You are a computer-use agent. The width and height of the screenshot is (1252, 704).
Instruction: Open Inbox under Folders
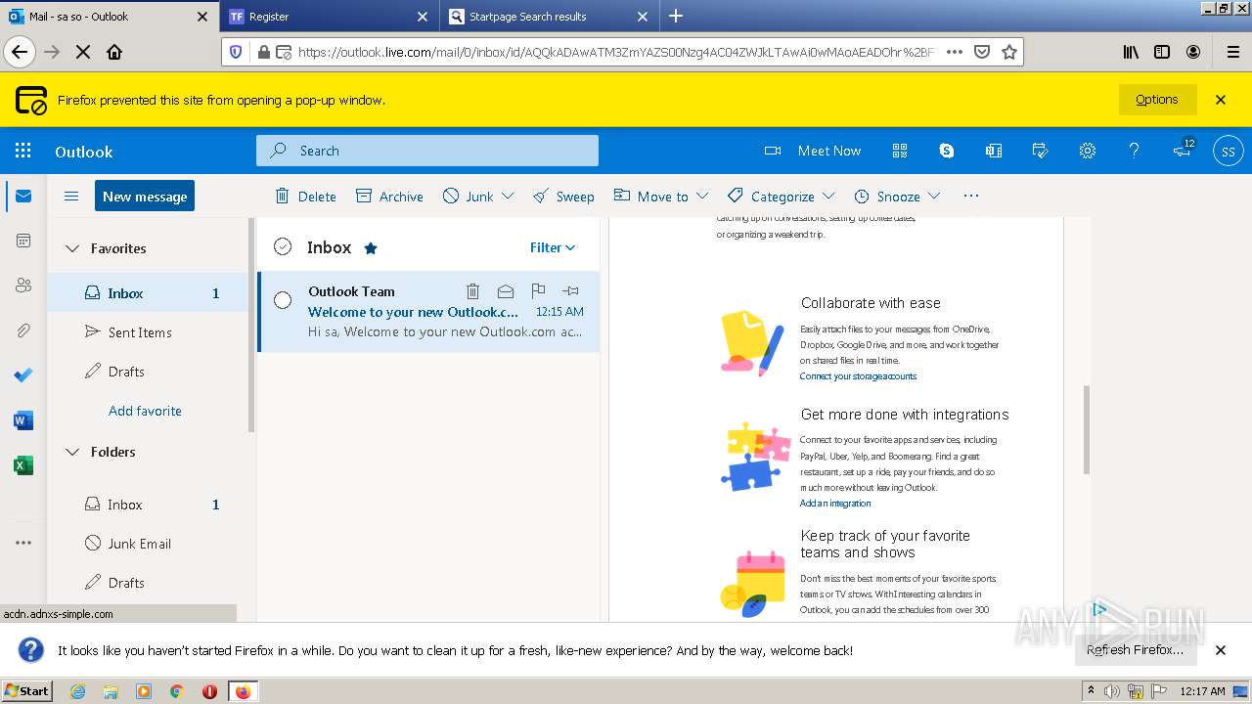point(149,505)
